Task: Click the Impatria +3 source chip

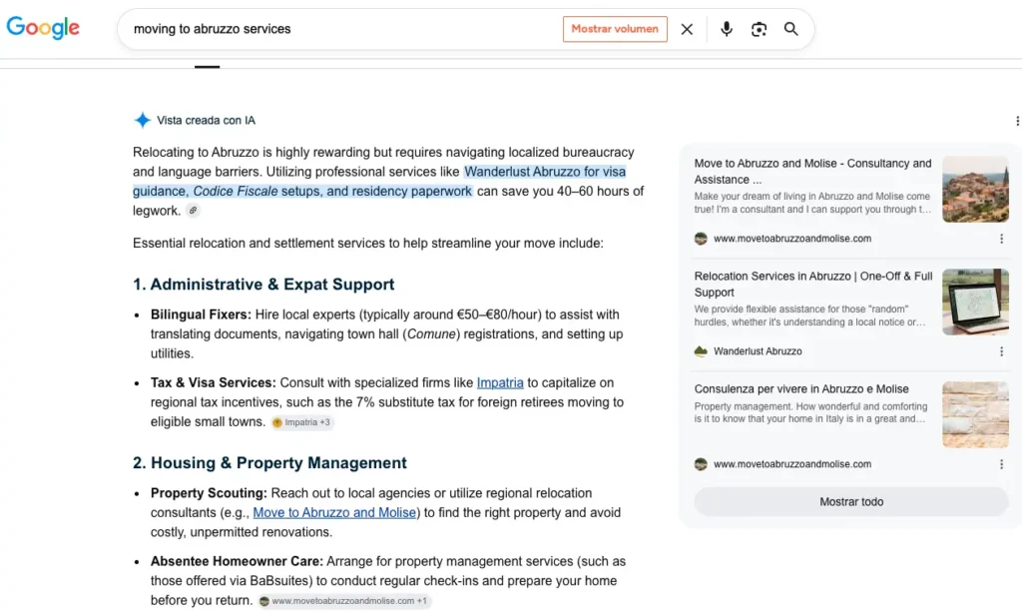Action: click(301, 422)
